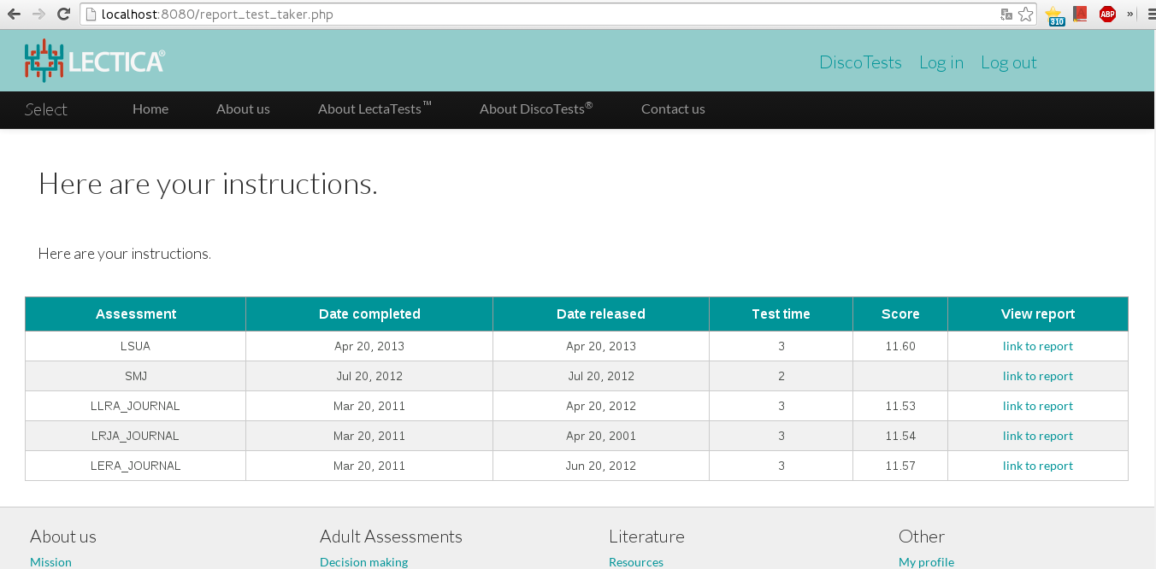The width and height of the screenshot is (1156, 569).
Task: Click the browser forward arrow
Action: click(x=38, y=14)
